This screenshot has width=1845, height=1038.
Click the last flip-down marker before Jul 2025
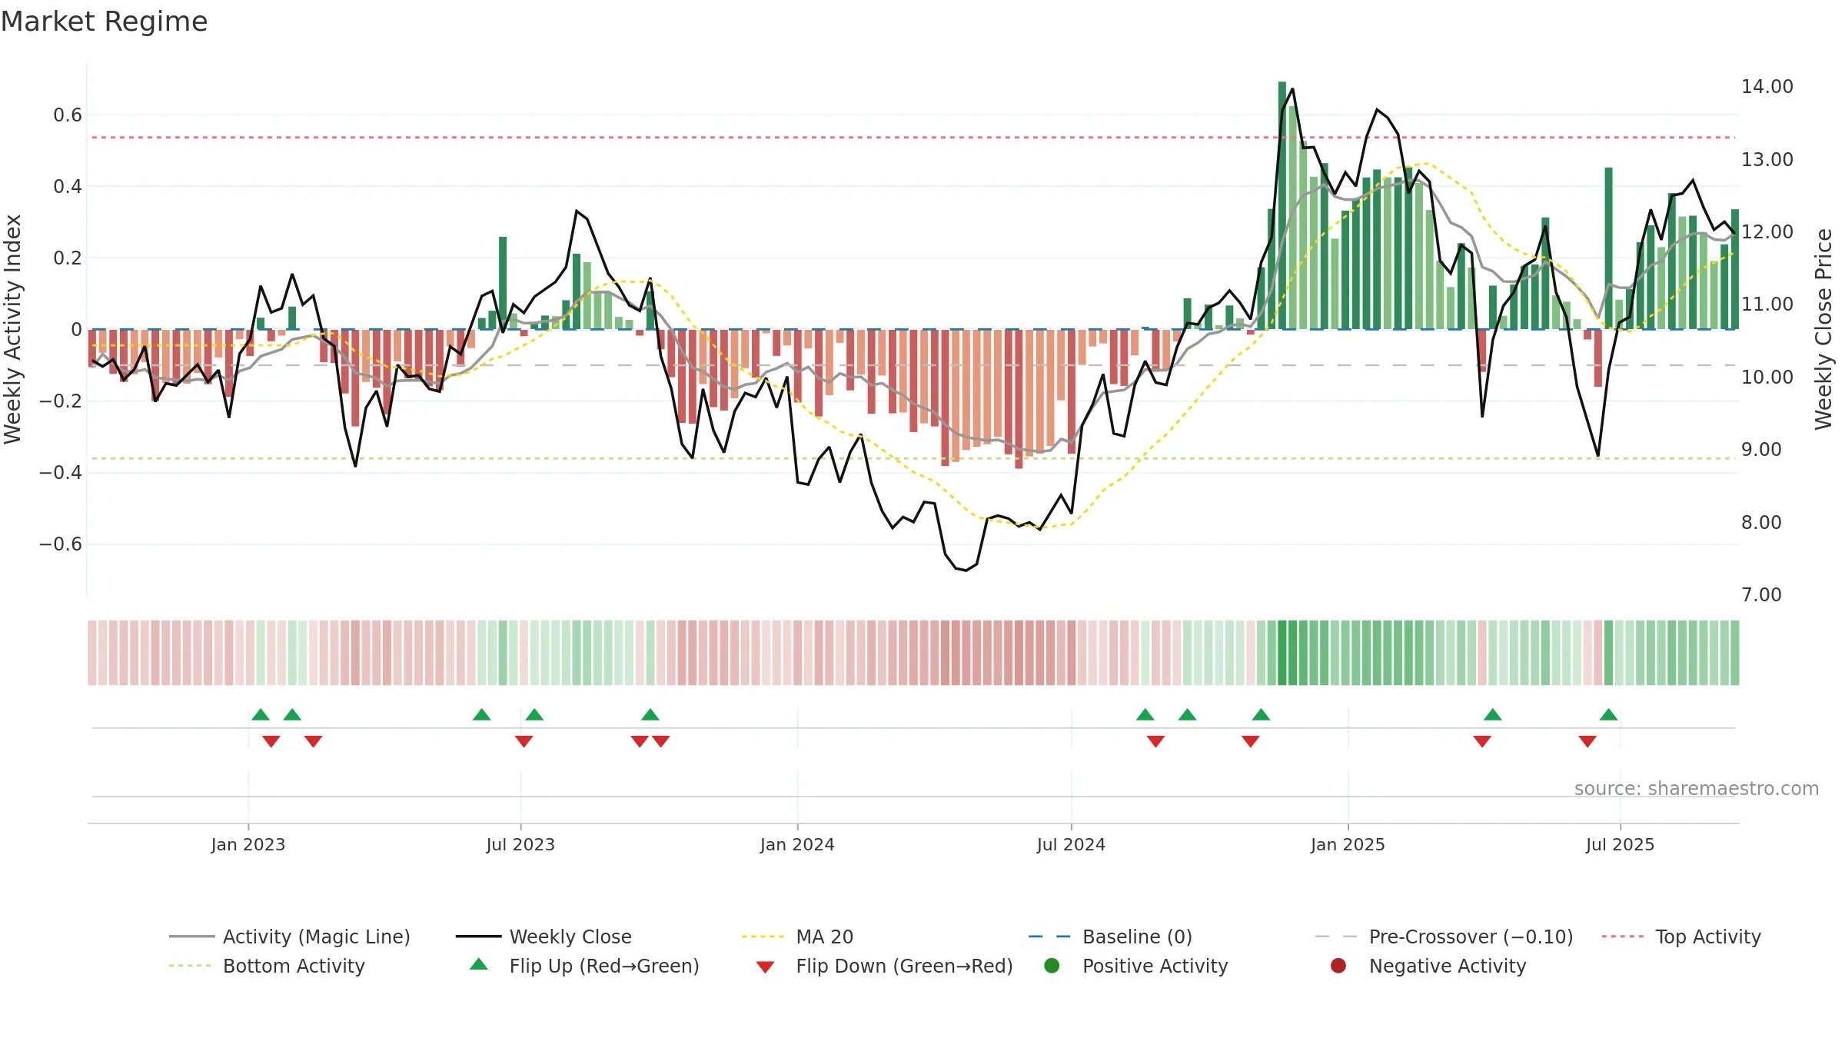click(x=1587, y=741)
